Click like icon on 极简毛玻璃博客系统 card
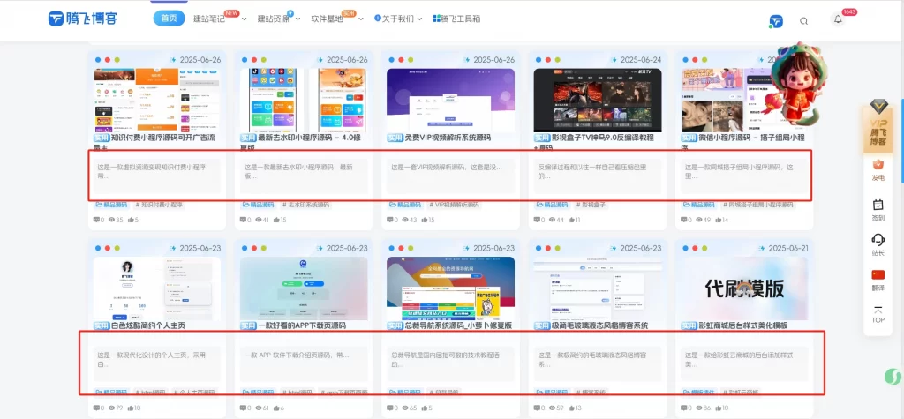904x419 pixels. (x=571, y=408)
